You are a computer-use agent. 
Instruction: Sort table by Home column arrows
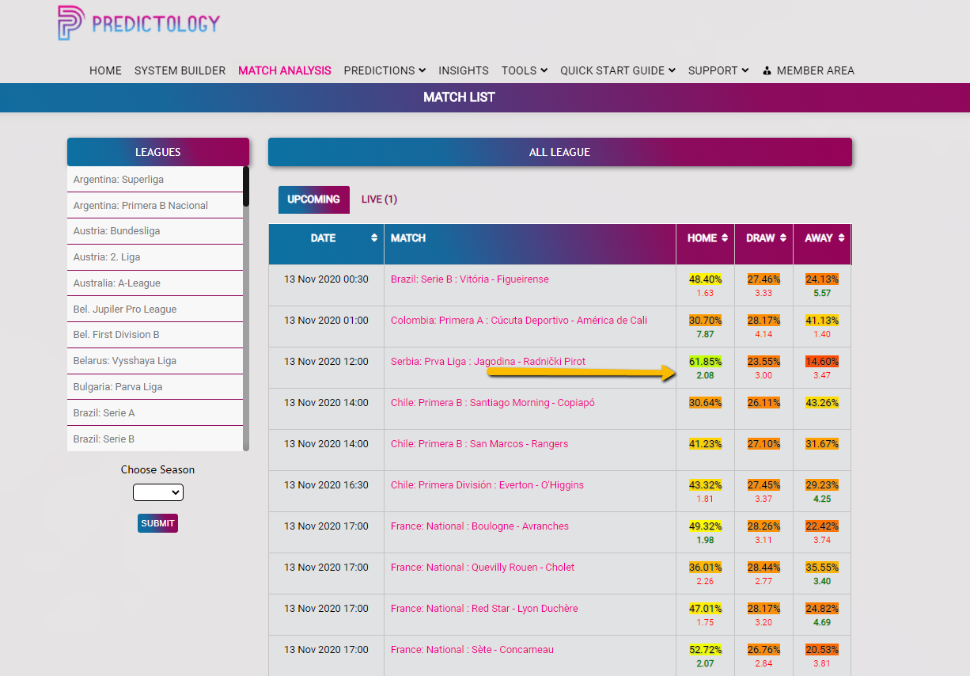pyautogui.click(x=725, y=237)
